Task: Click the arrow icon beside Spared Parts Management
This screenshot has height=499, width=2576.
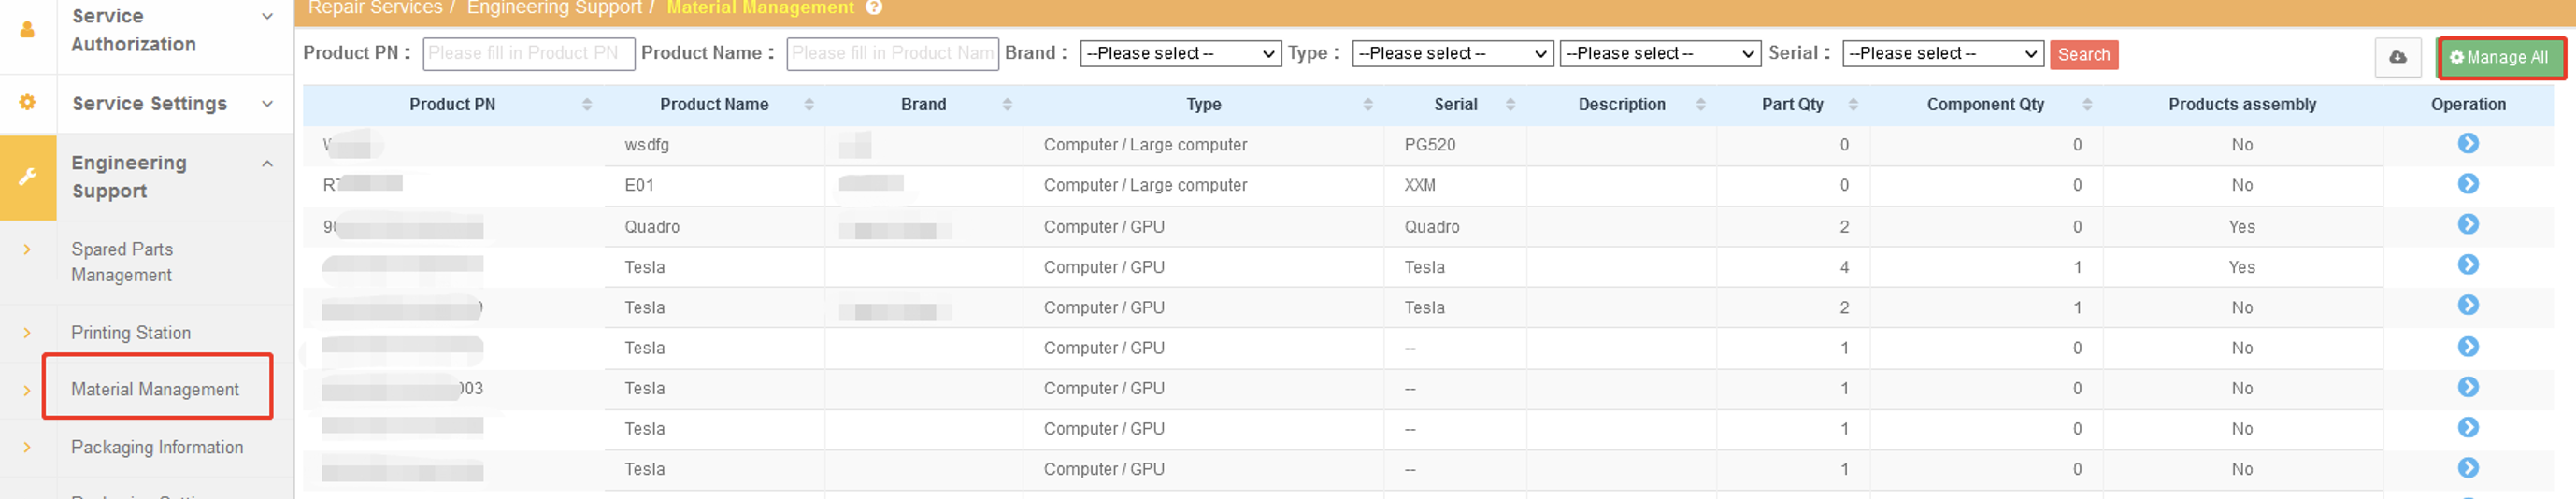Action: tap(27, 249)
